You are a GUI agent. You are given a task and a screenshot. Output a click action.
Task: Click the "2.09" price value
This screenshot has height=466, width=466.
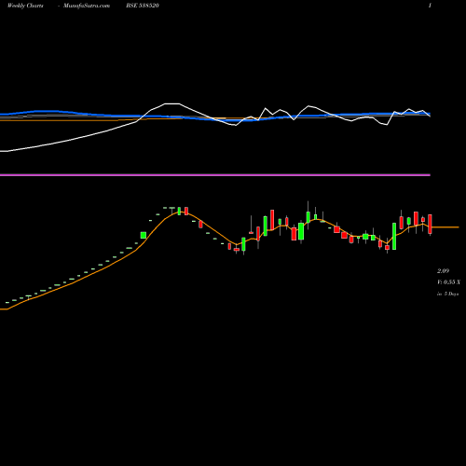443,271
